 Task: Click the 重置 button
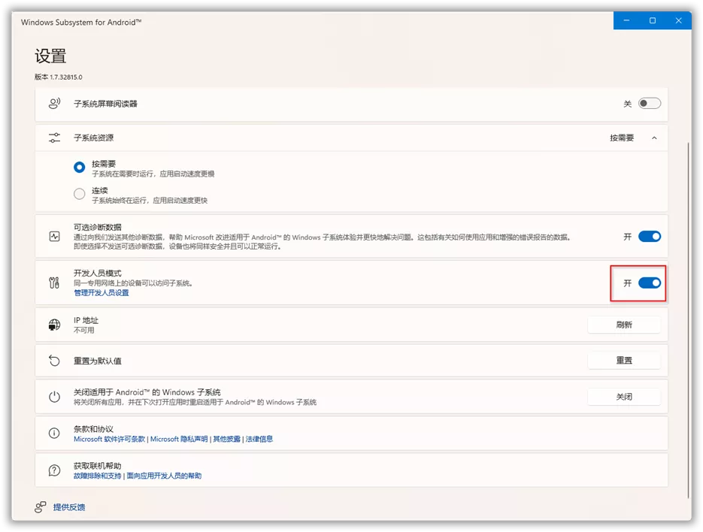[623, 361]
